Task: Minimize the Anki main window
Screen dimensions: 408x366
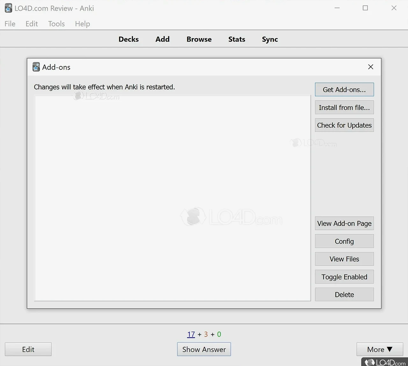Action: point(337,8)
